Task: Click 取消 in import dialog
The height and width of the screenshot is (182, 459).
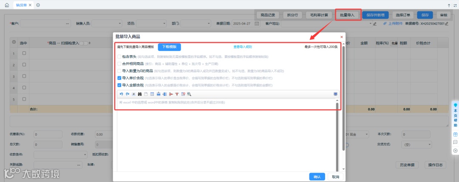Action: coord(335,177)
